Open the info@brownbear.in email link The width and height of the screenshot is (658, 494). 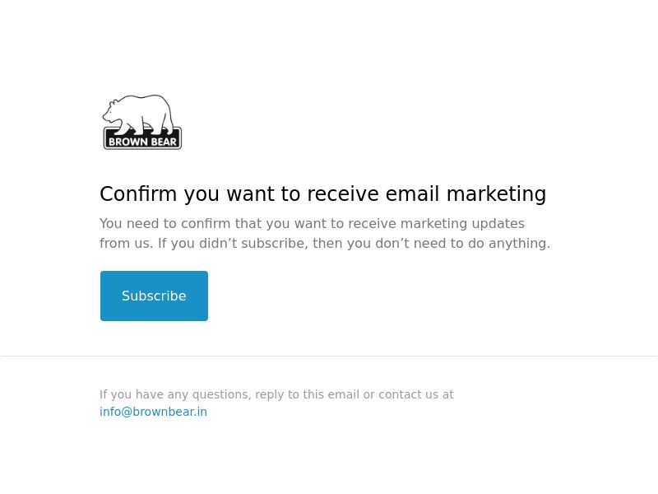point(153,412)
